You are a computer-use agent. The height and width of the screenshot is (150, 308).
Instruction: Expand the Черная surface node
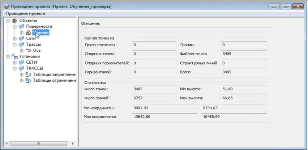tap(22, 33)
